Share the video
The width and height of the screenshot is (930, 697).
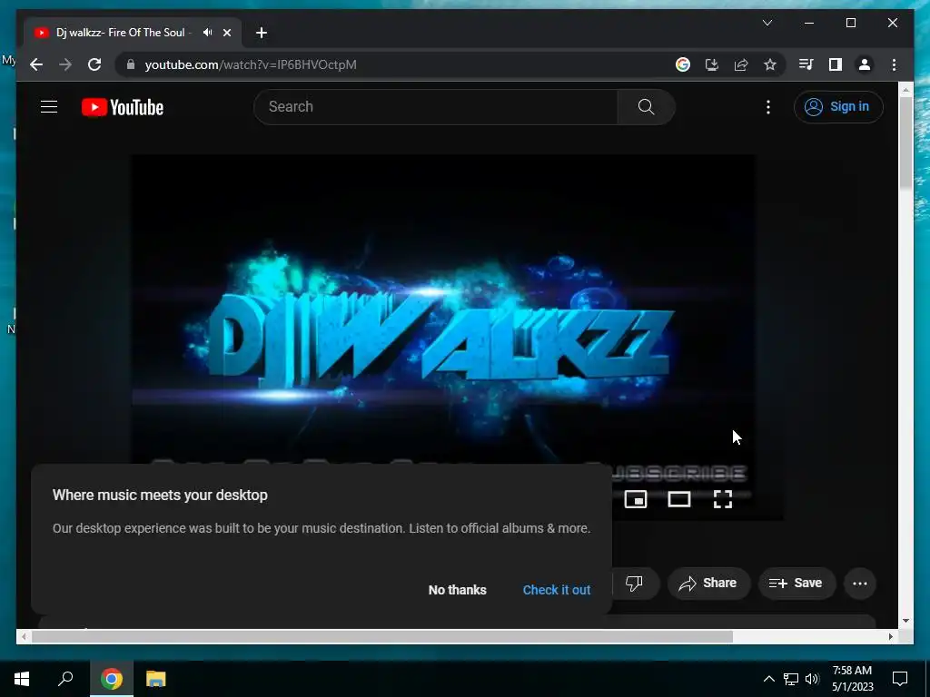[708, 584]
